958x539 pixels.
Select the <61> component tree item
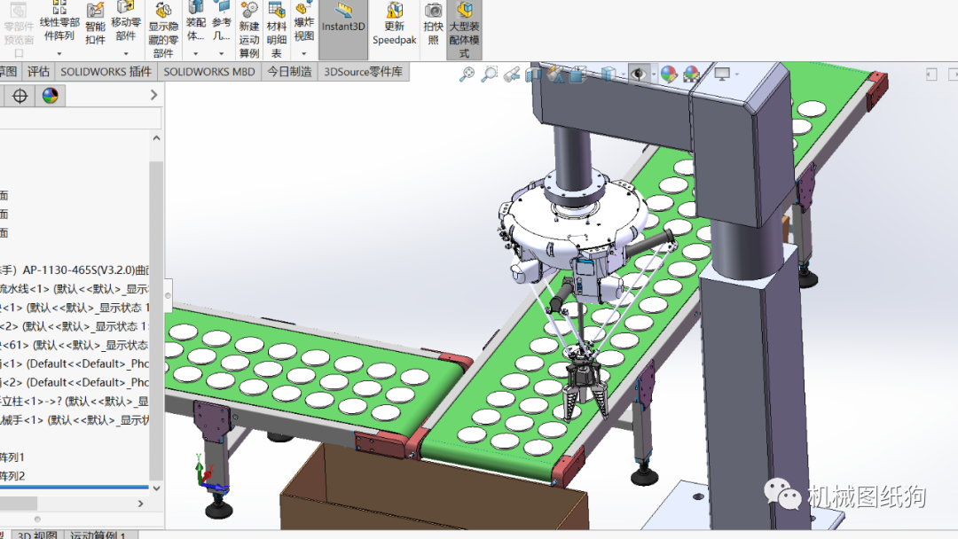(75, 345)
